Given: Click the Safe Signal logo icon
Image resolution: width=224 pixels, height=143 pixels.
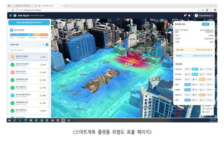Looking at the screenshot, I should pyautogui.click(x=15, y=15).
